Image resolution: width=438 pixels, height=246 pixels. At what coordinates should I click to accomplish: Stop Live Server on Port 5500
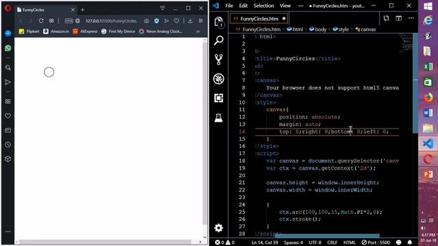pyautogui.click(x=376, y=243)
